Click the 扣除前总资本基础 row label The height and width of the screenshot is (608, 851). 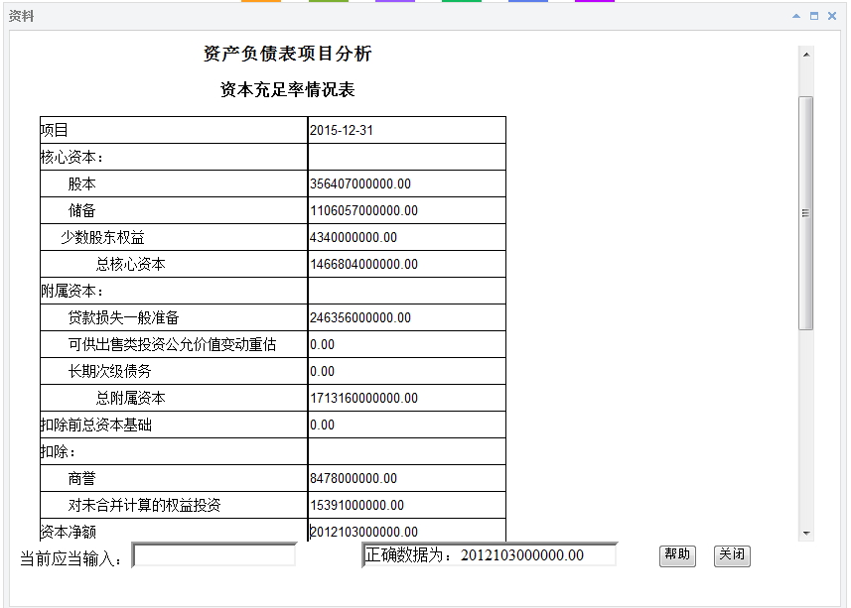click(96, 425)
